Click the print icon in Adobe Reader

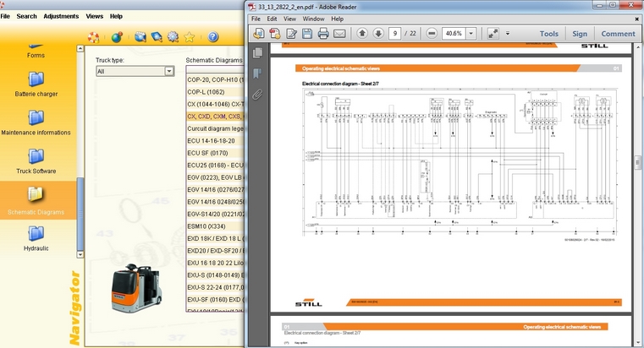coord(323,34)
